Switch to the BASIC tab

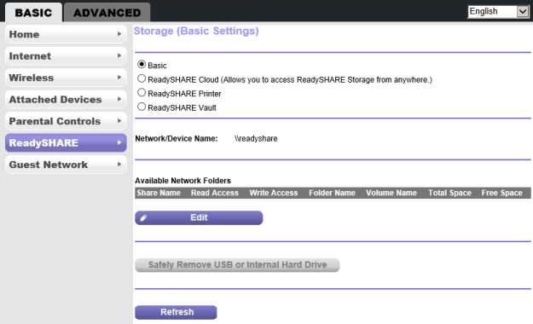[33, 13]
